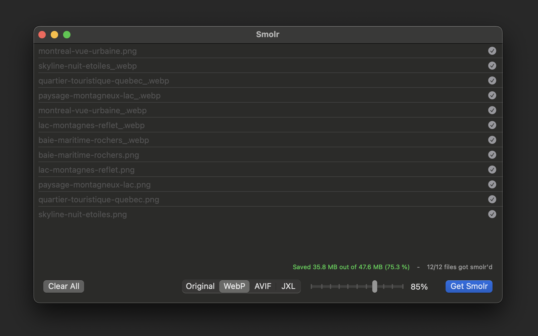Click the baie-maritime-rochers_.webp entry
Viewport: 538px width, 336px height.
coord(94,140)
